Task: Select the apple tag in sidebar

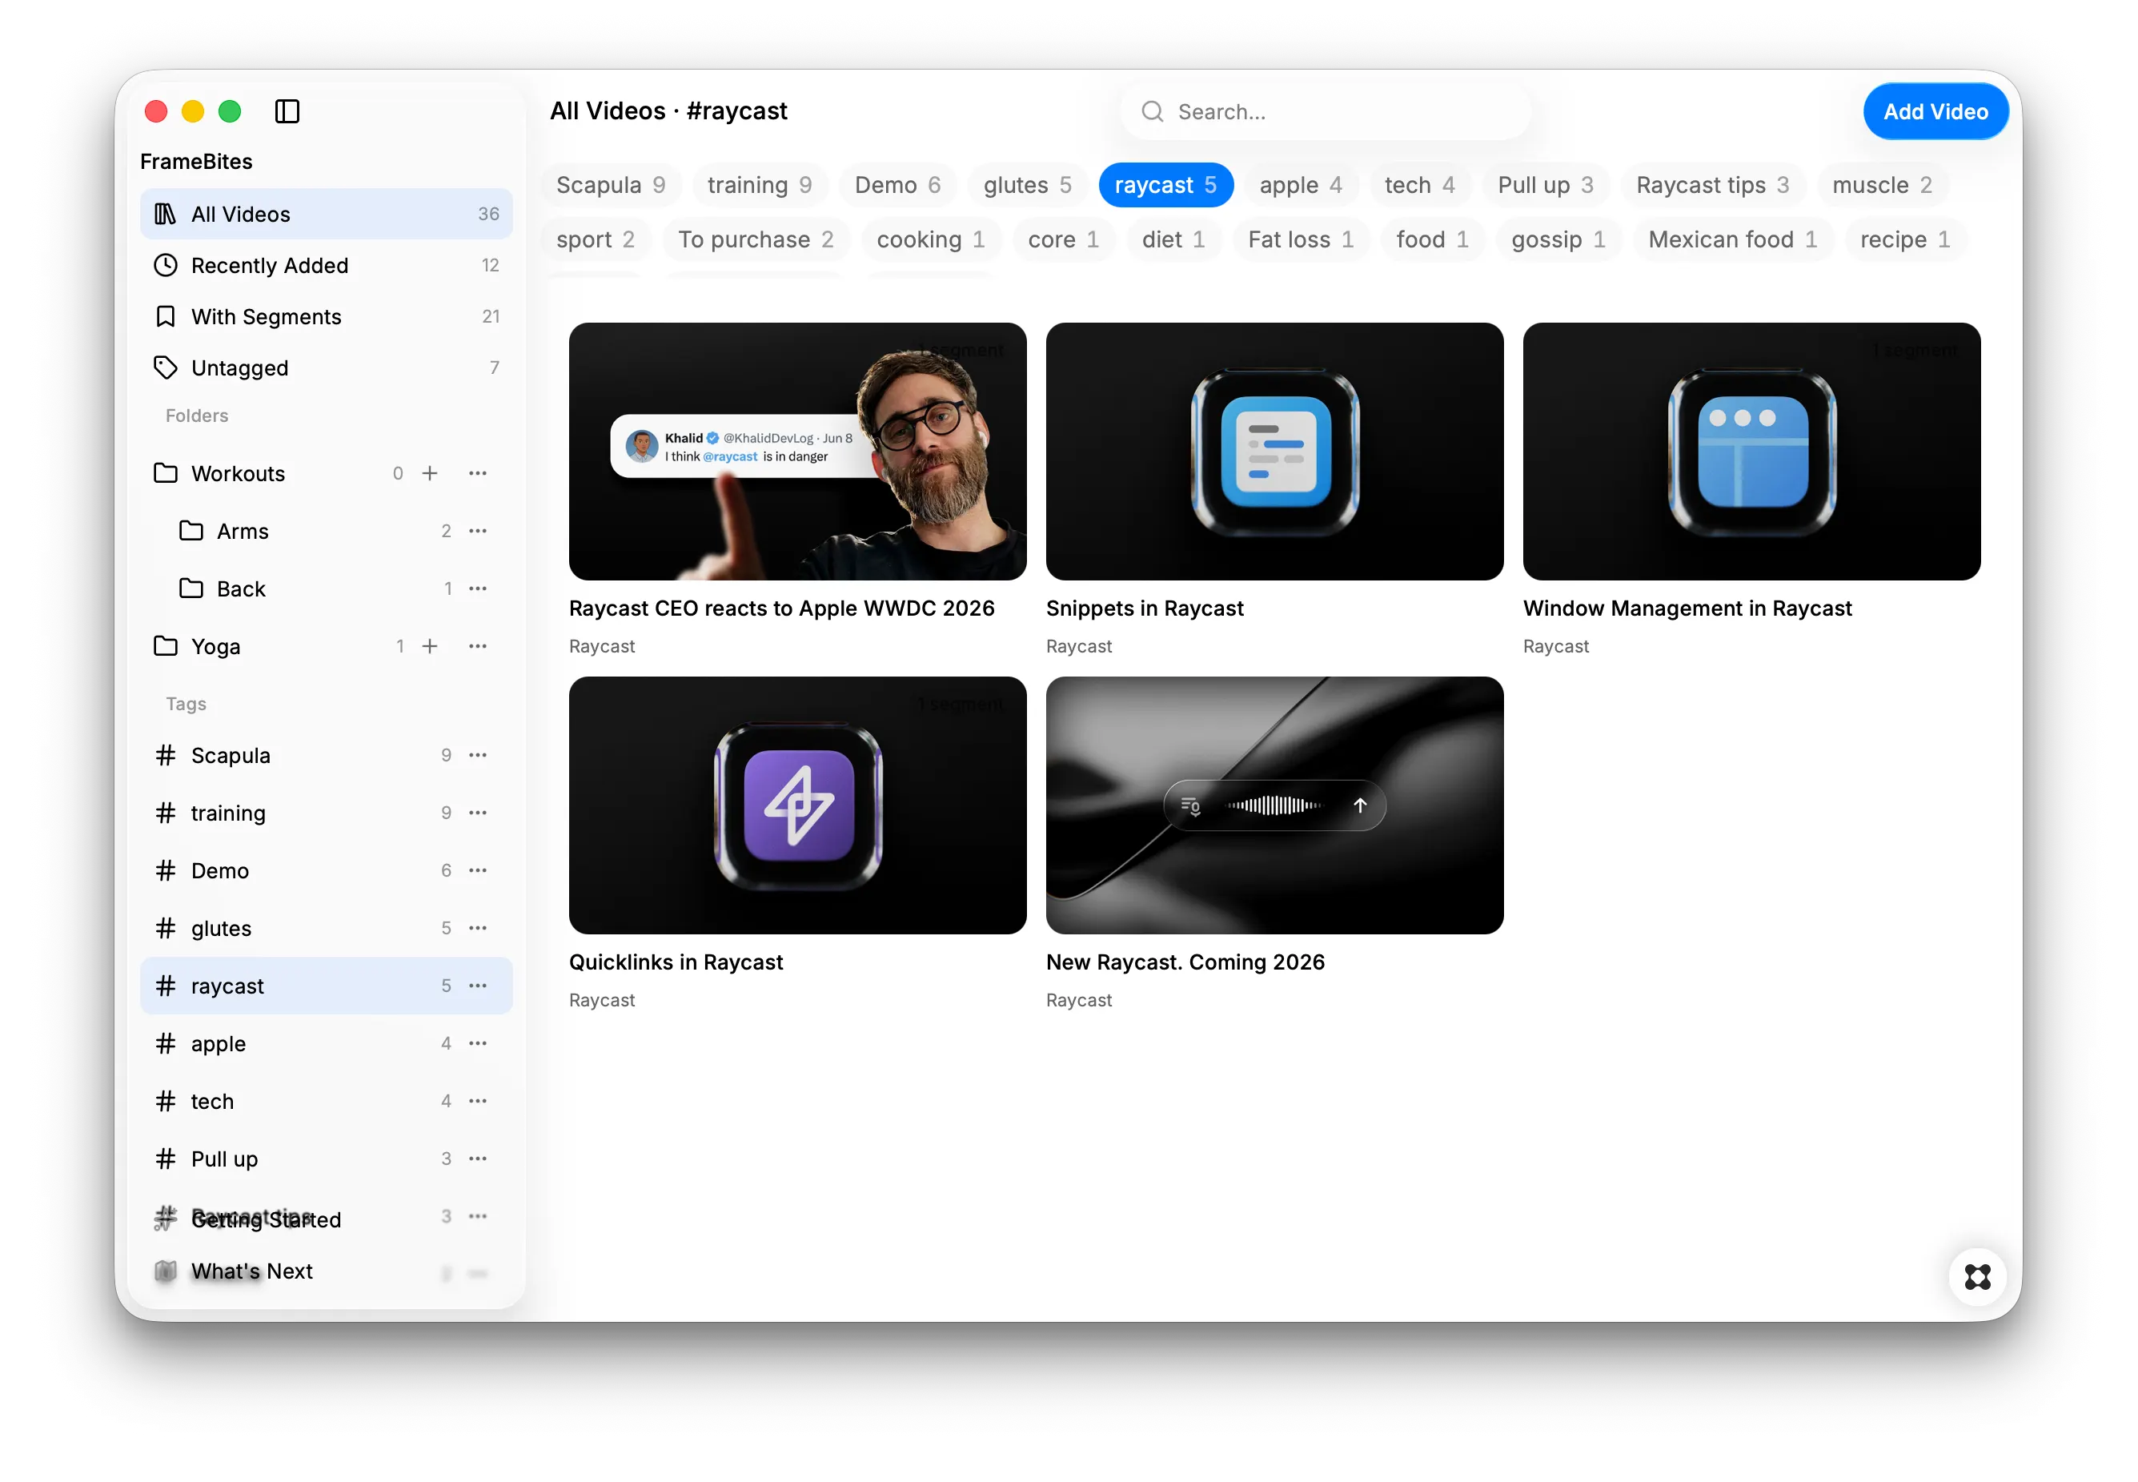Action: coord(326,1042)
